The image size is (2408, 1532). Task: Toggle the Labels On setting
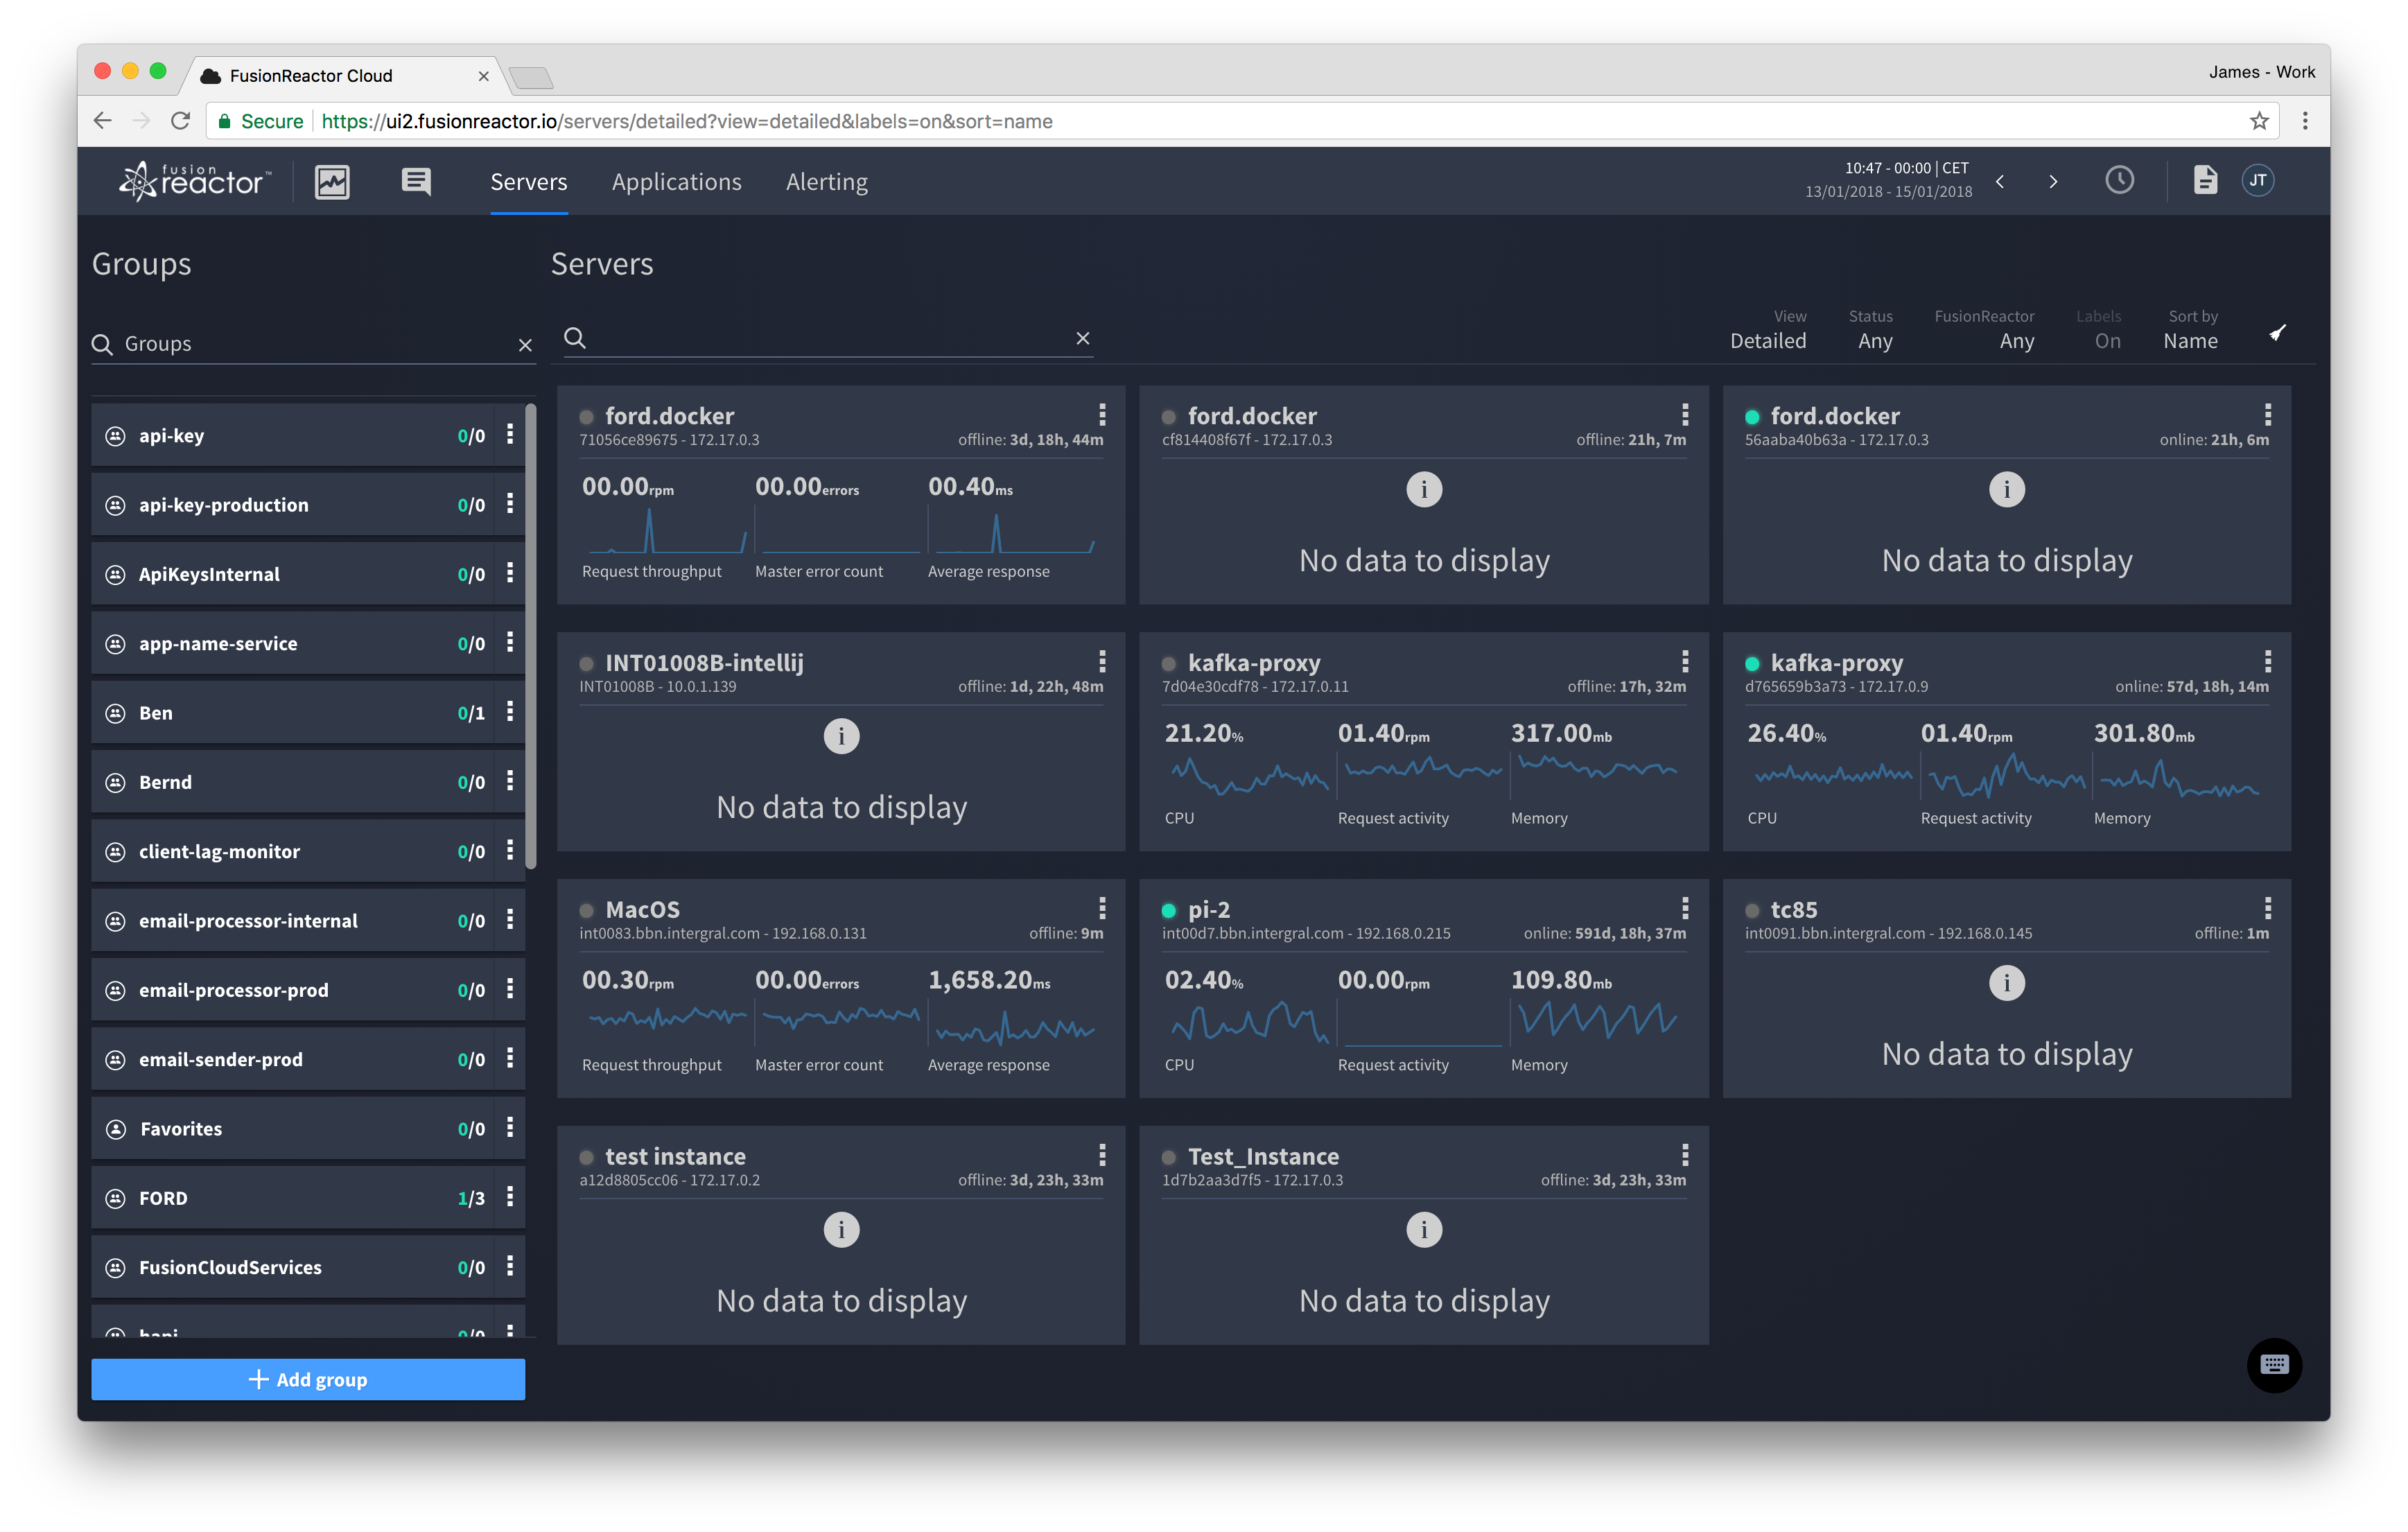point(2100,330)
